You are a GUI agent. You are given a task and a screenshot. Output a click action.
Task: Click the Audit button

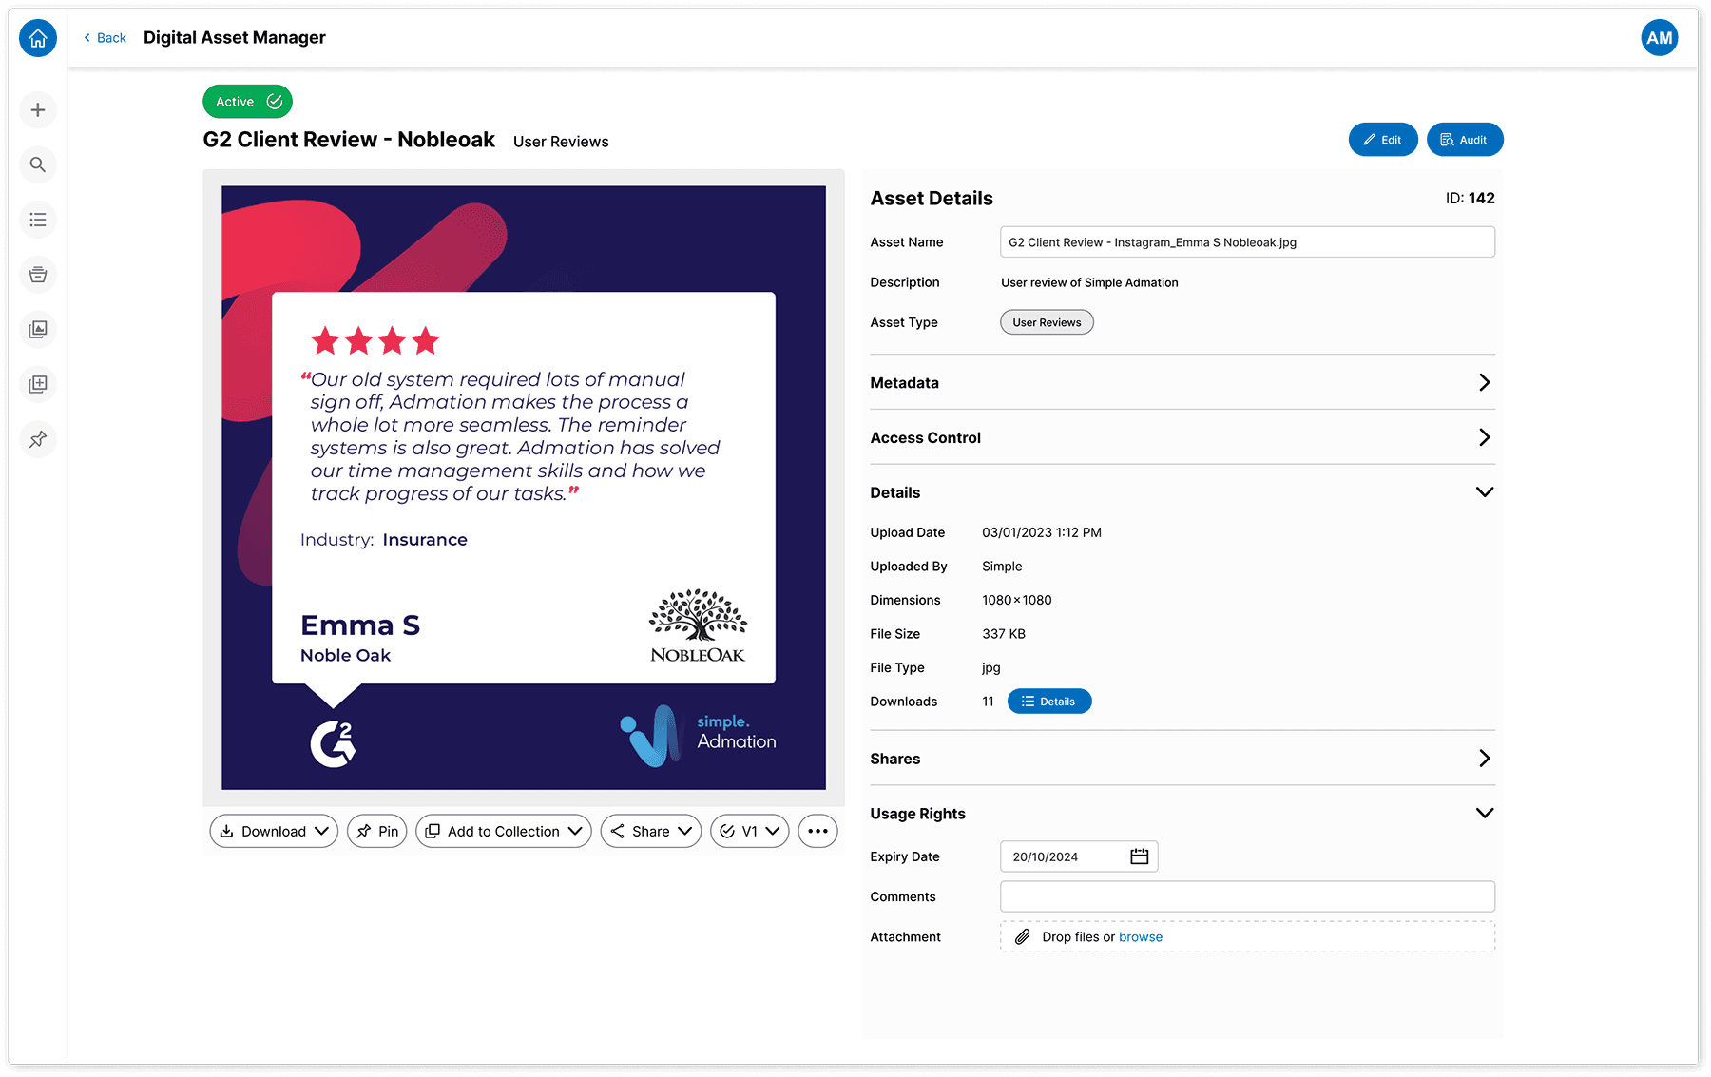(x=1464, y=139)
